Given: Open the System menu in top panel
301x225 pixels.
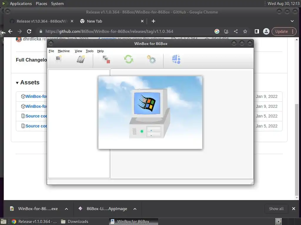Looking at the screenshot, I should pos(57,4).
